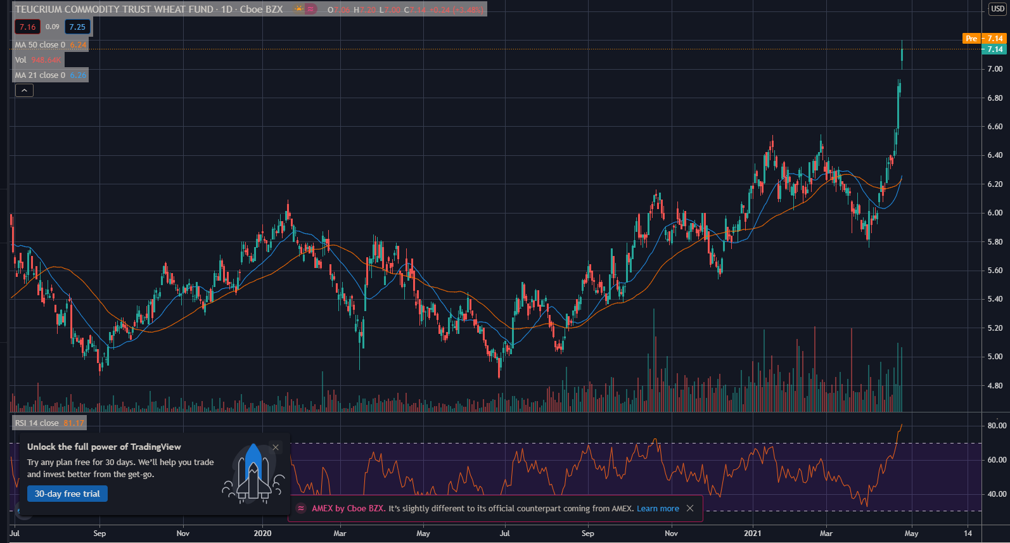Click the 5.00 level on price scale

995,357
